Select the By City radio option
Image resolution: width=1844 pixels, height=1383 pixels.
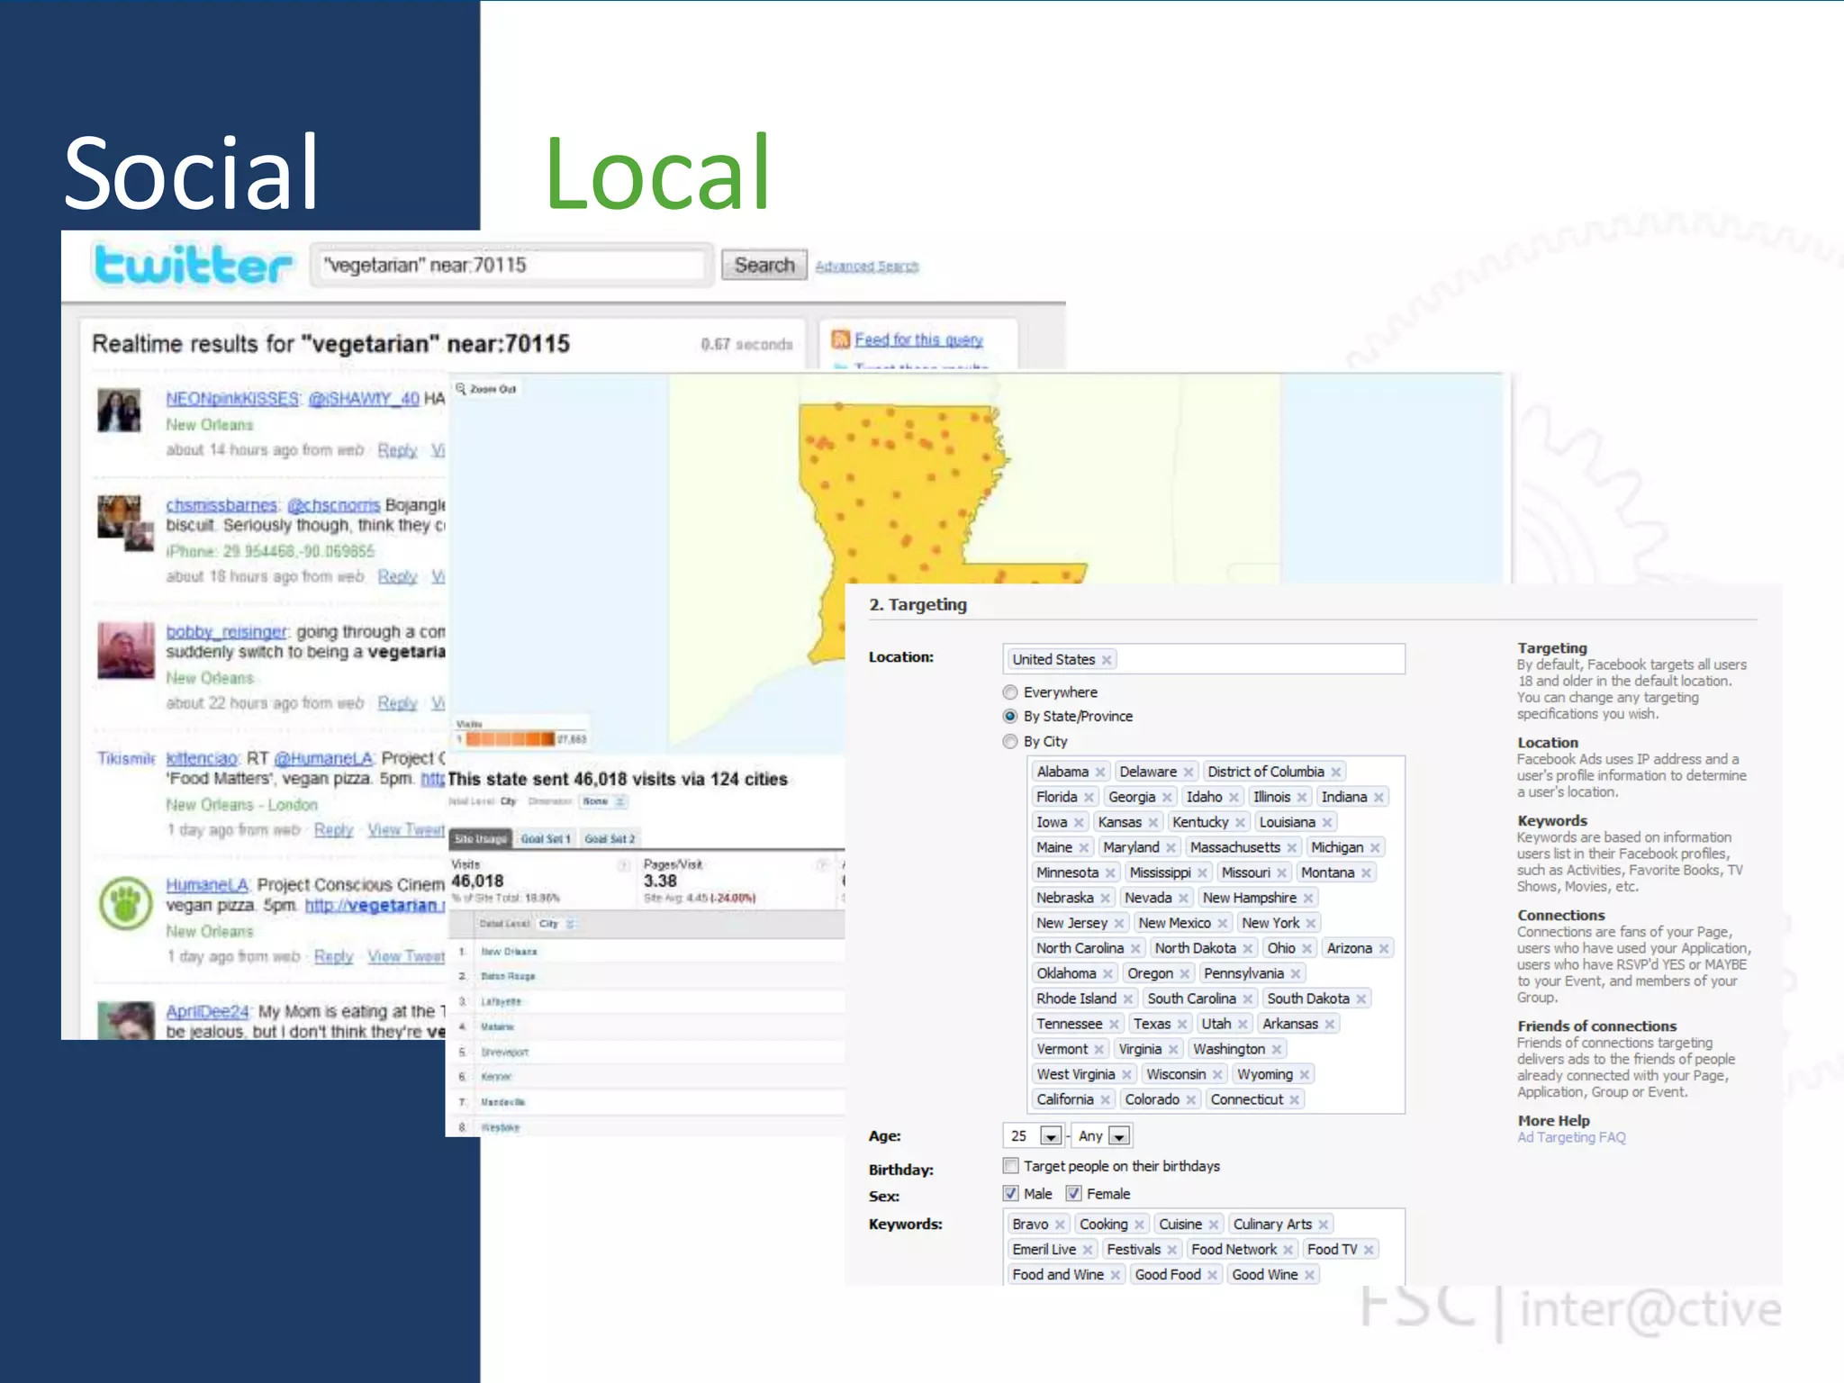click(x=1010, y=742)
